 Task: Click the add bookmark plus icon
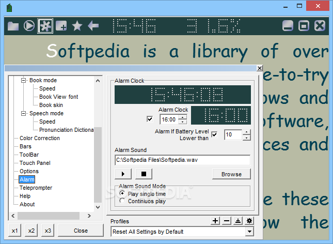click(61, 26)
